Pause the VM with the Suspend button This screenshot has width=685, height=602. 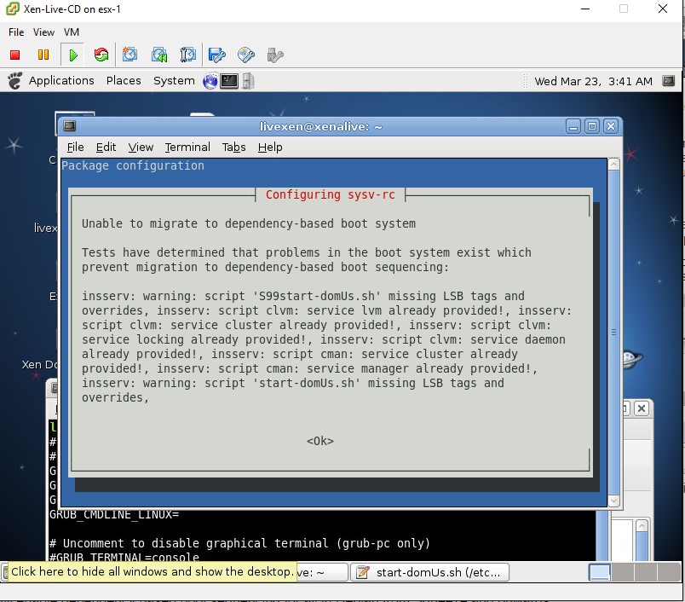43,55
